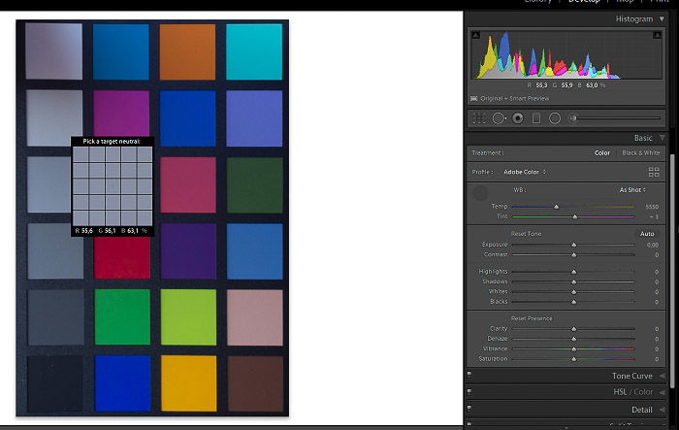
Task: Open the WB As Shot dropdown
Action: coord(633,190)
